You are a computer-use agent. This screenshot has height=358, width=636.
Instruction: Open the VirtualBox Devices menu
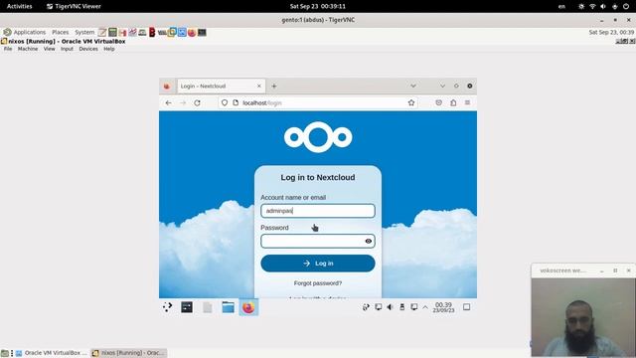click(88, 49)
